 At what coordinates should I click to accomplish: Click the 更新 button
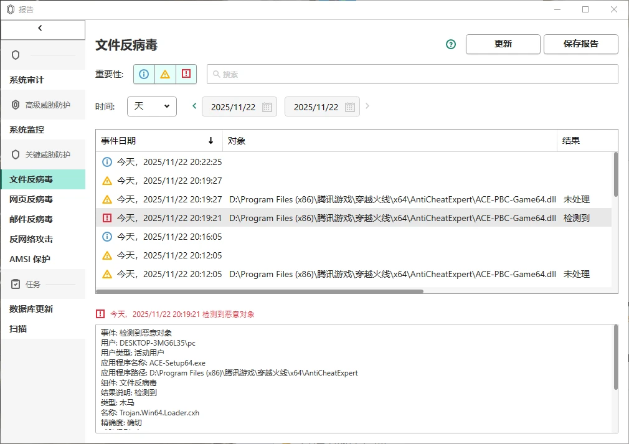[x=503, y=44]
